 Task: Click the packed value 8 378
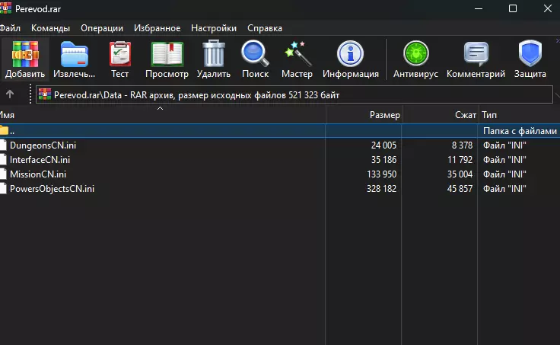(462, 145)
